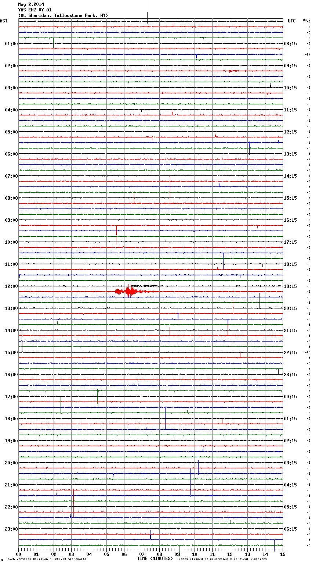Click the 06:15 UTC row label
The image size is (312, 564).
(x=290, y=529)
